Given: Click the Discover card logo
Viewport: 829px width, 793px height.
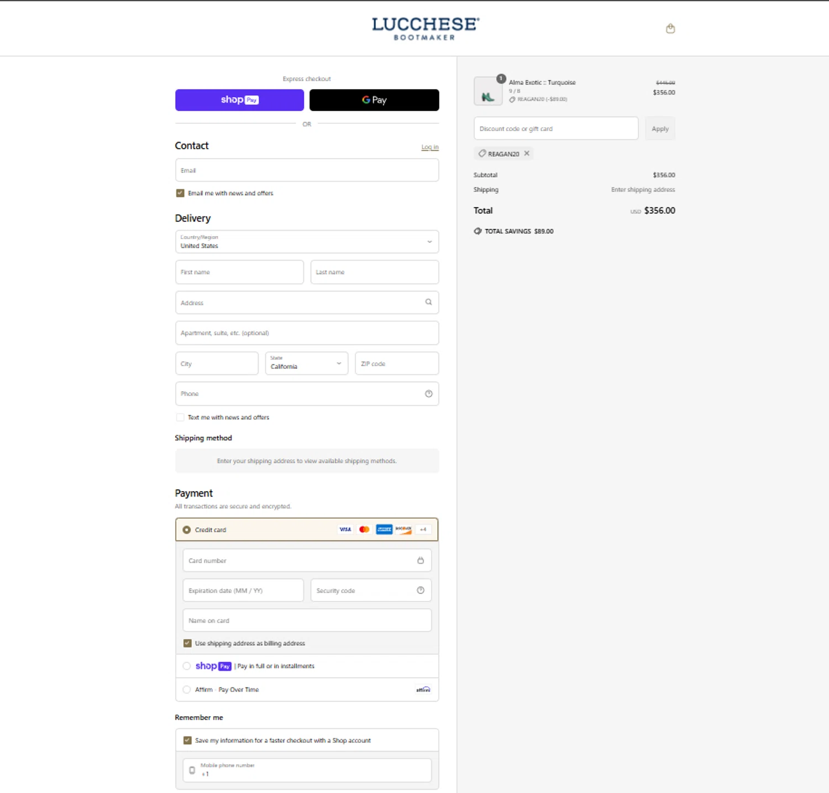Looking at the screenshot, I should 403,529.
